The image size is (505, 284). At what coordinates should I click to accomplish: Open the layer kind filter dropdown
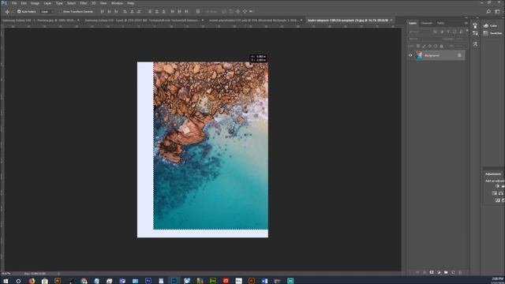[420, 32]
